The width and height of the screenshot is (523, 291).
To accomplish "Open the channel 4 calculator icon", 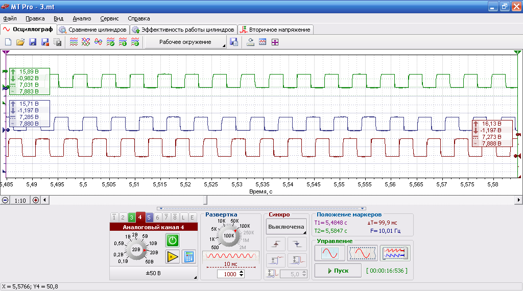I will point(189,257).
